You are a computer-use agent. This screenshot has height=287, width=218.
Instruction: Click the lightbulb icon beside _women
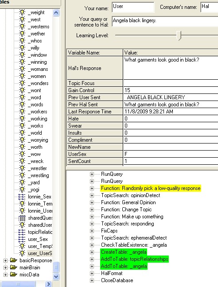click(22, 76)
